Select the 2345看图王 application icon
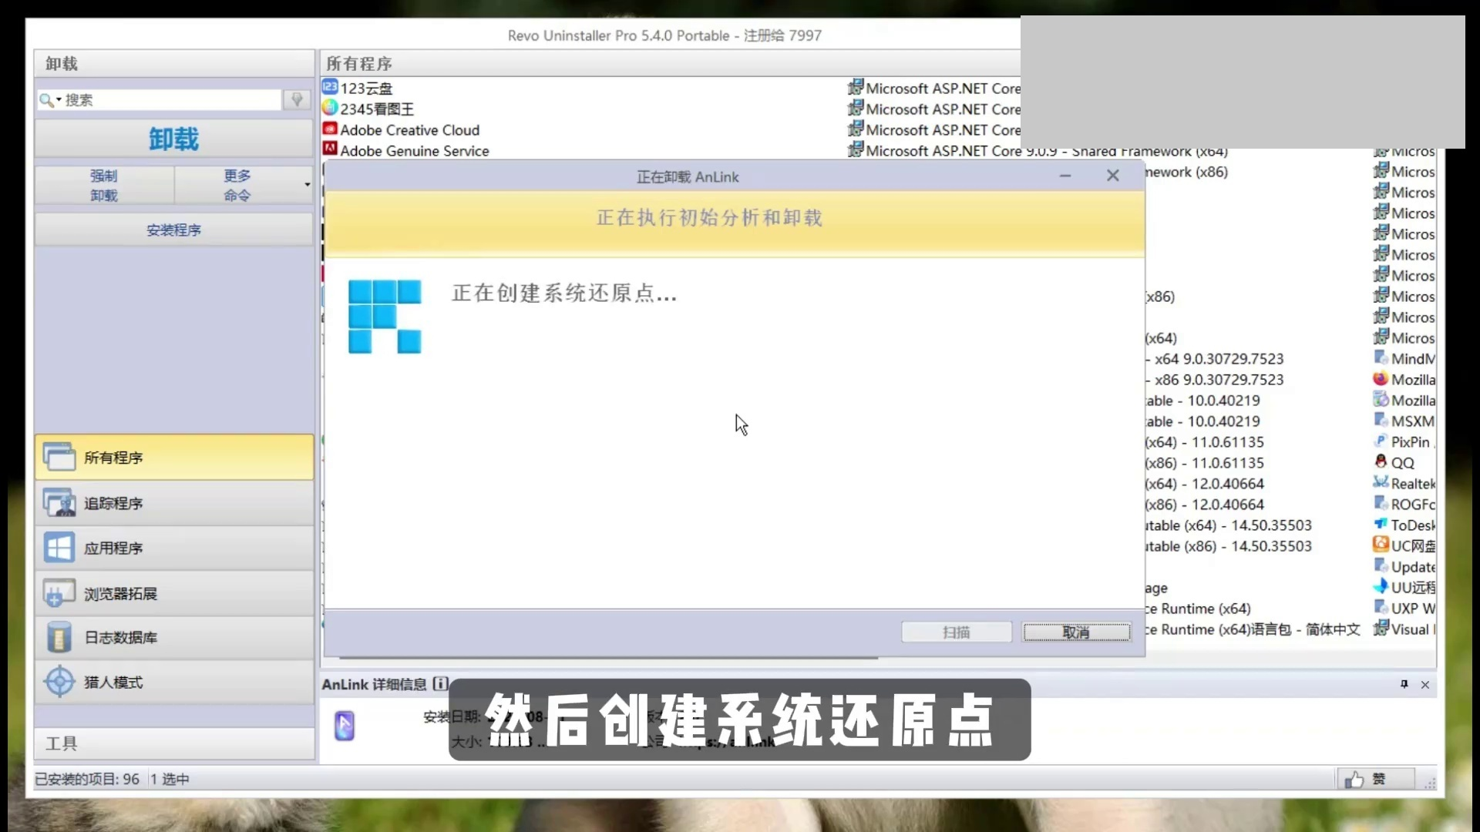This screenshot has width=1480, height=832. [329, 109]
